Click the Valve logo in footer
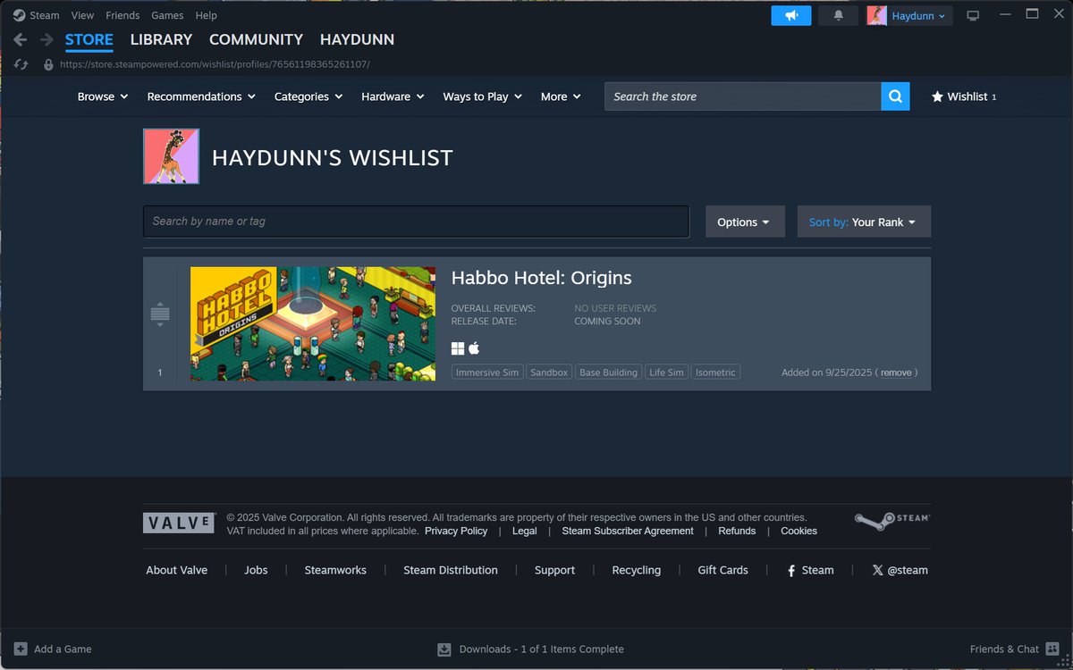Viewport: 1073px width, 670px height. pos(179,523)
